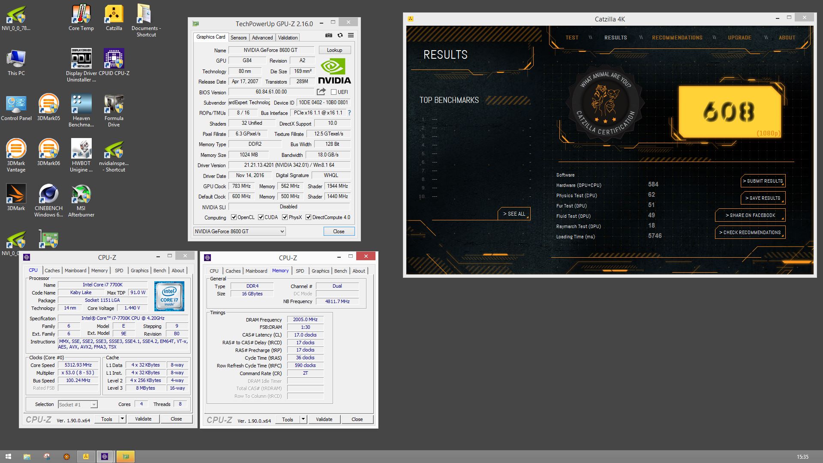Click GPU-Z screenshot camera icon

[329, 36]
